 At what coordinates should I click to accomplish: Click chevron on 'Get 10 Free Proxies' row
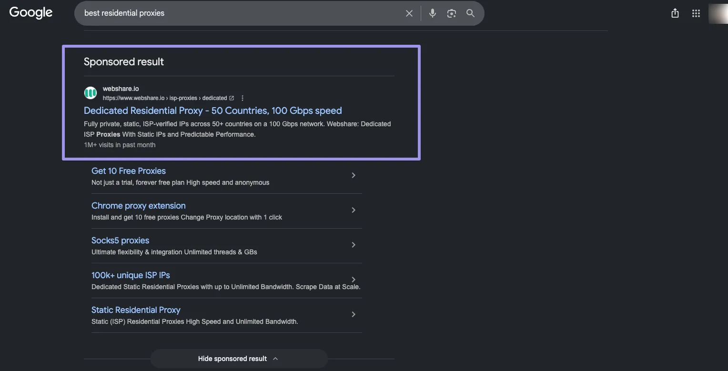[x=354, y=175]
